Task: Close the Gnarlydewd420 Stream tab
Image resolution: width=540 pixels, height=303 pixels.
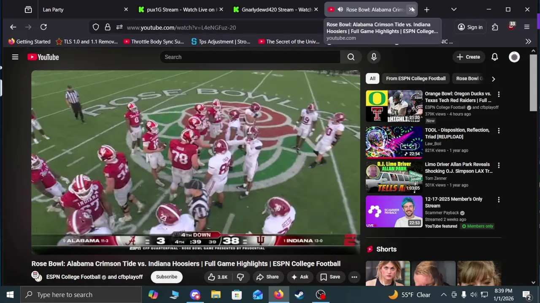Action: pos(316,9)
